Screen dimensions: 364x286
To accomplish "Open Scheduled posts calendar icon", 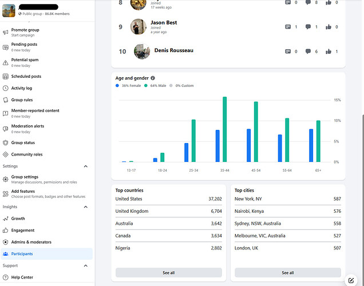I will (6, 77).
